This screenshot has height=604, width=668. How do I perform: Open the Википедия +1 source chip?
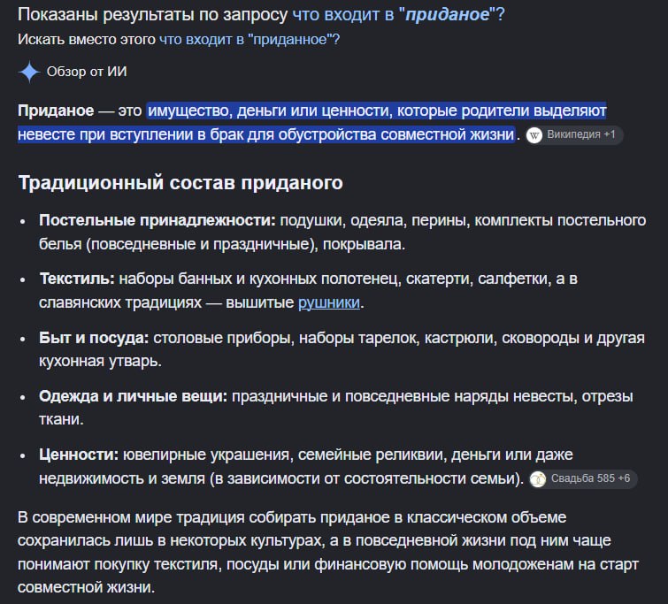pos(574,135)
